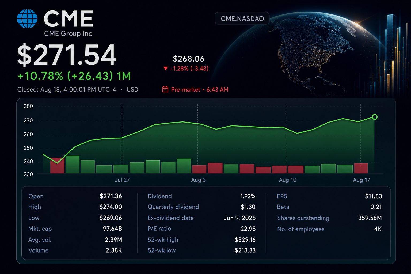
Task: Select the "2.39M" average volume value
Action: [x=113, y=240]
